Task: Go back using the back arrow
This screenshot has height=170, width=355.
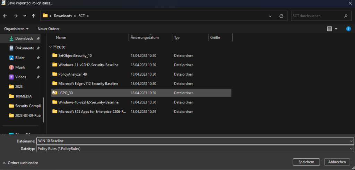Action: click(x=5, y=16)
